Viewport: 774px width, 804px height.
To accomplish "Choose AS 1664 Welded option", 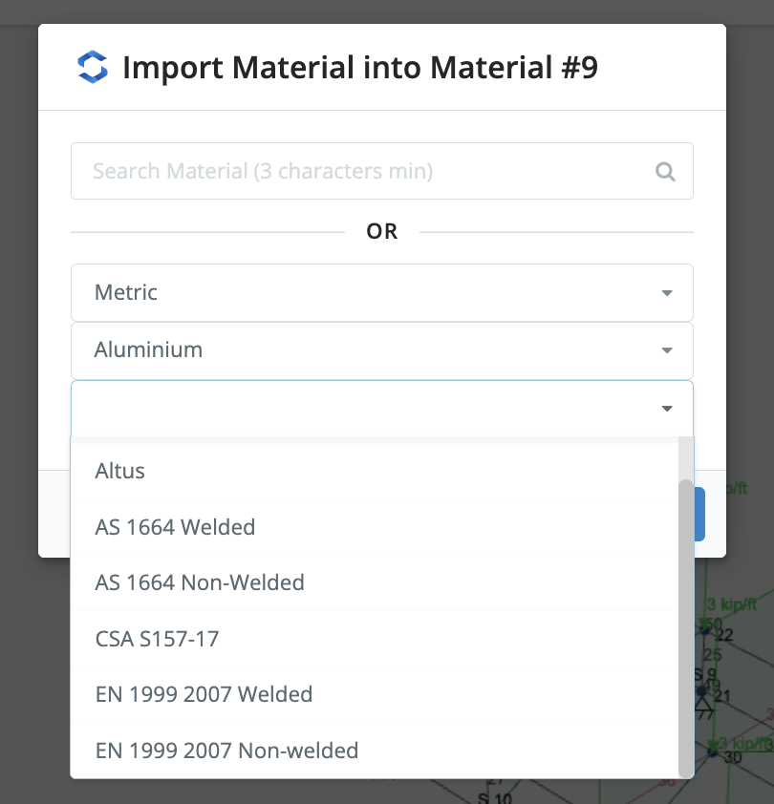I will pyautogui.click(x=375, y=527).
